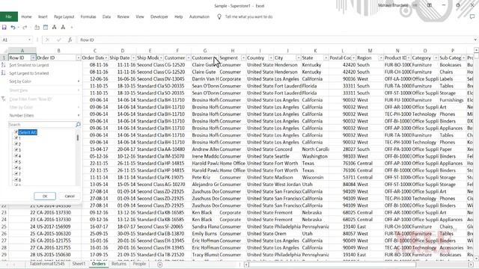Open the Segment filter dropdown

243,58
